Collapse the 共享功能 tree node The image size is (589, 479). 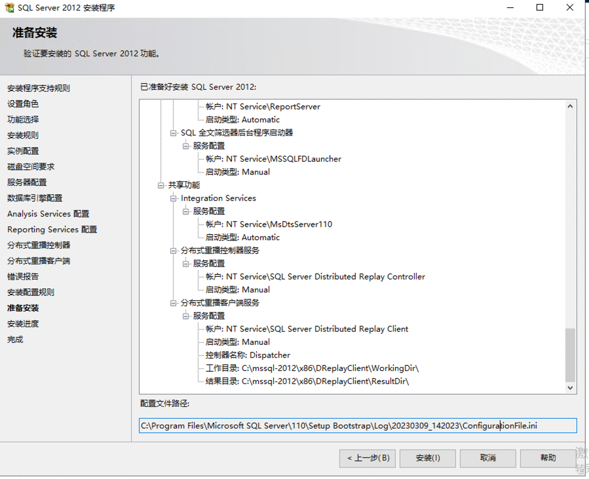[x=161, y=185]
